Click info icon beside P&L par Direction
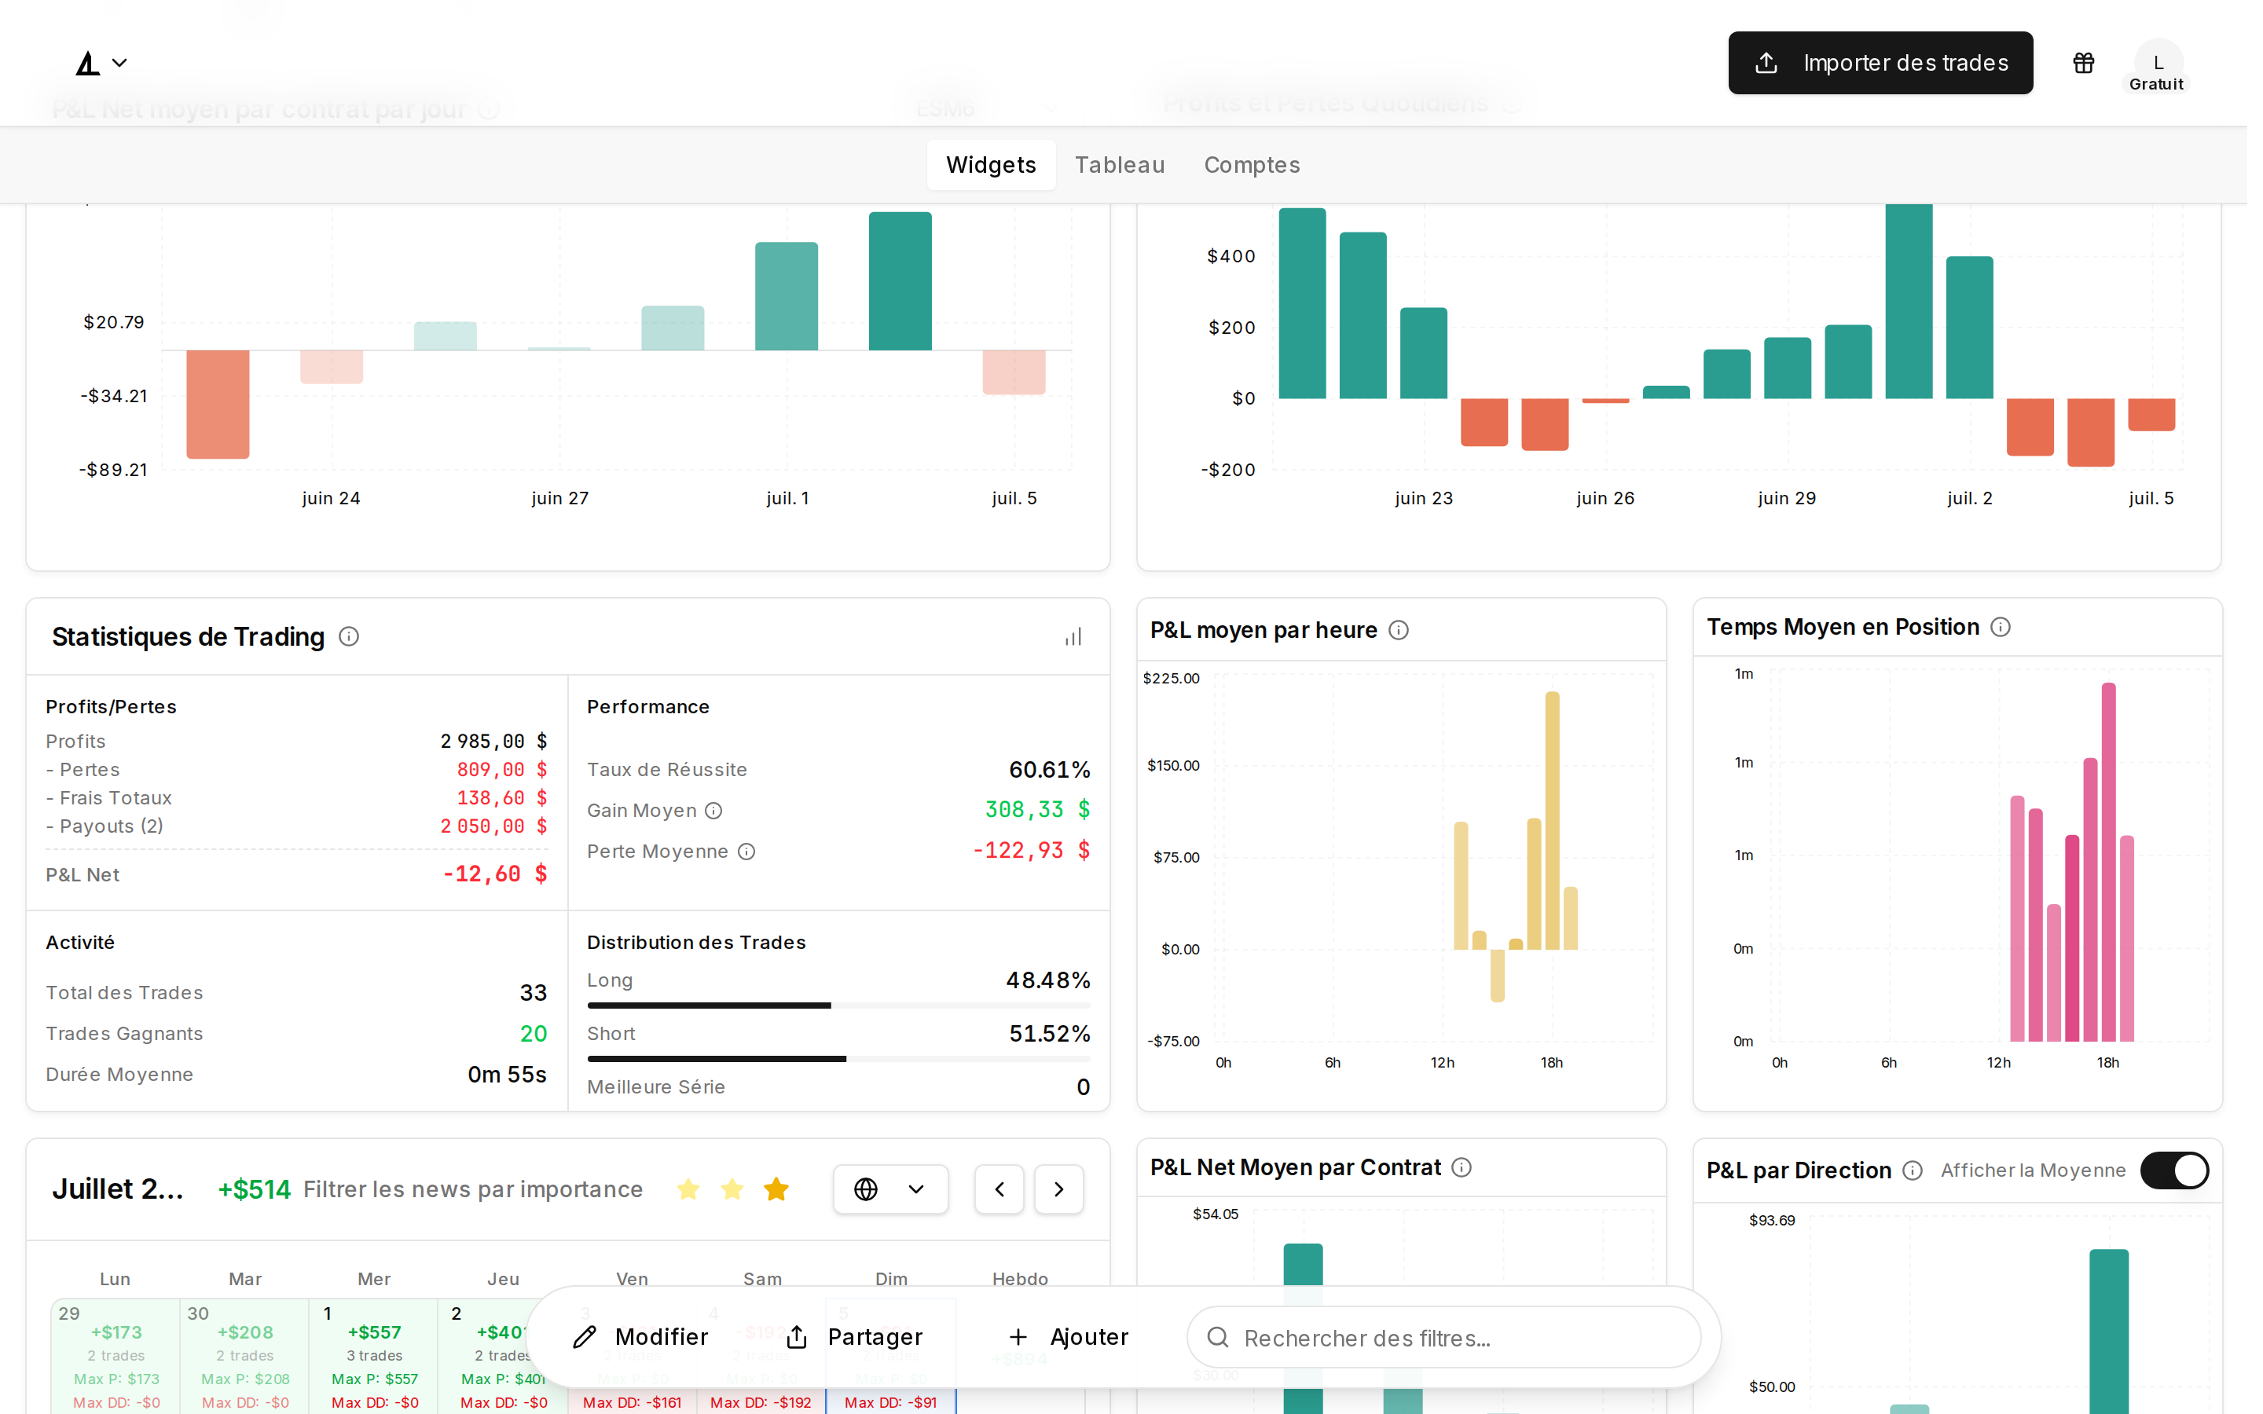Viewport: 2263px width, 1414px height. [1913, 1170]
